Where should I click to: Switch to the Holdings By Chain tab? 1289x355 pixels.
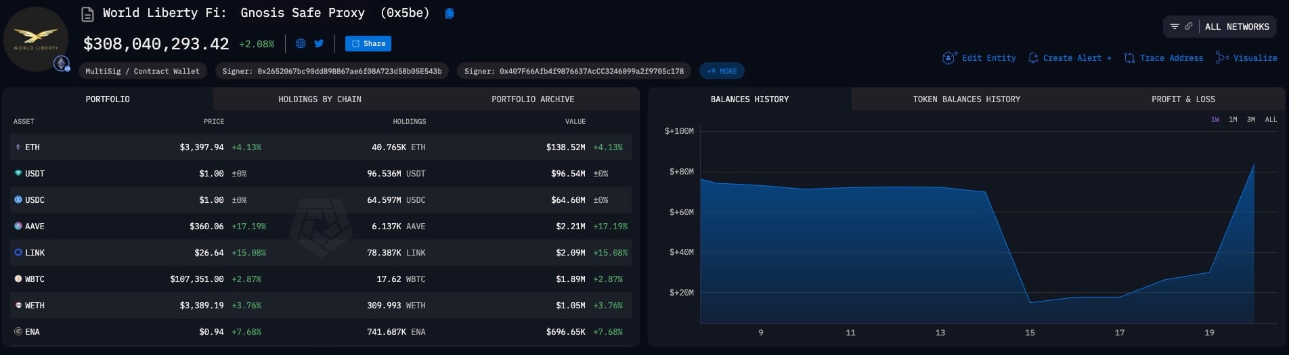[x=320, y=99]
